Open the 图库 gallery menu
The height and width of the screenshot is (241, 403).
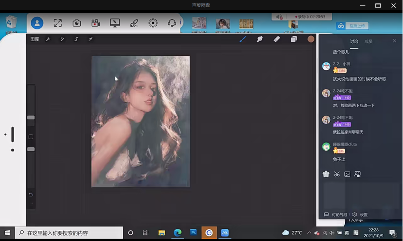[x=35, y=39]
